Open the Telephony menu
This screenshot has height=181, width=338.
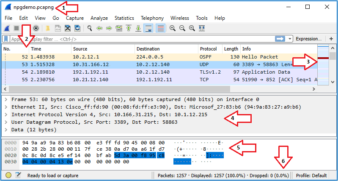pos(152,18)
